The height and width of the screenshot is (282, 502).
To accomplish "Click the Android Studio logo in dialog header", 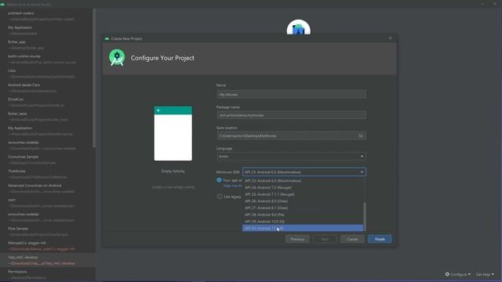I will click(117, 57).
